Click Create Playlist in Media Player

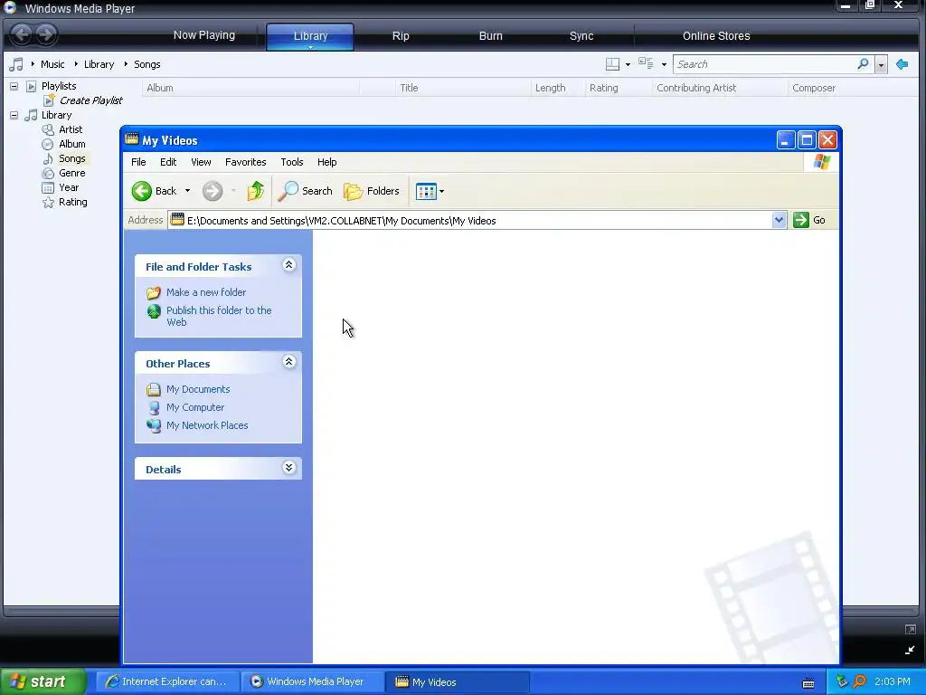coord(91,100)
